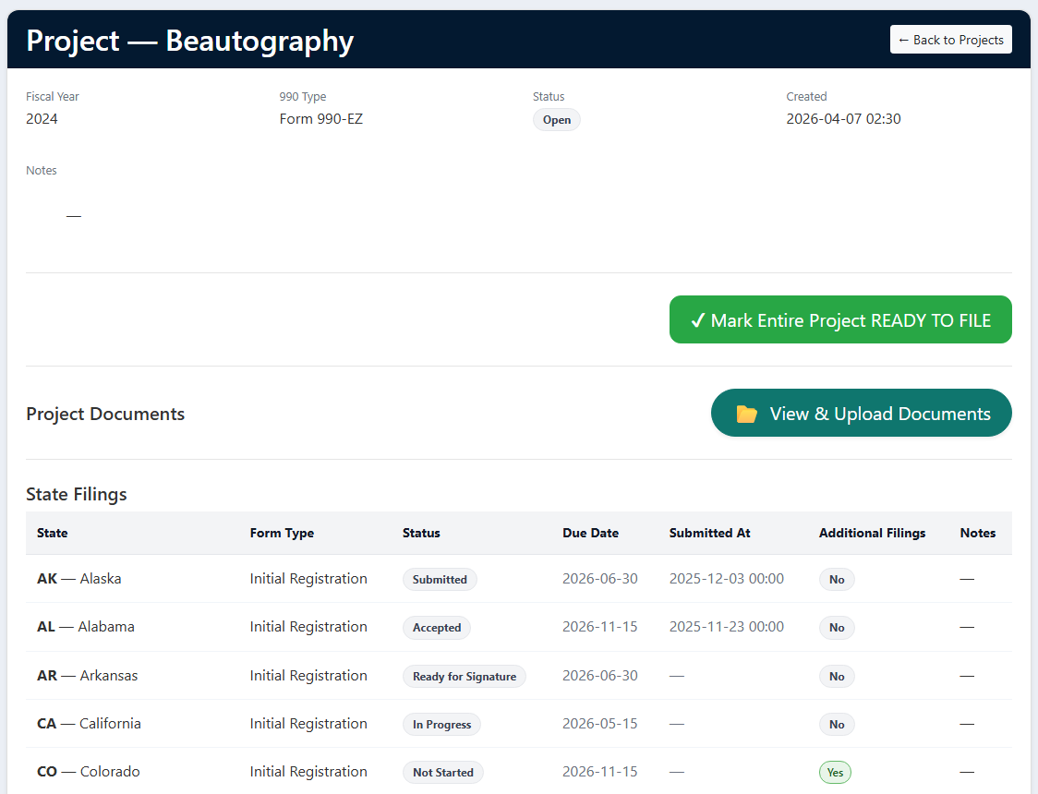This screenshot has width=1038, height=794.
Task: Click Initial Registration in the Colorado row
Action: point(308,772)
